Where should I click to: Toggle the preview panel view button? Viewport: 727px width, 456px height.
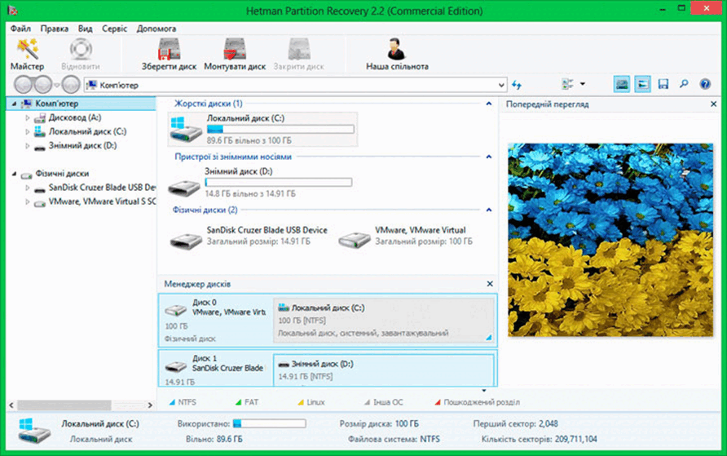tap(642, 84)
